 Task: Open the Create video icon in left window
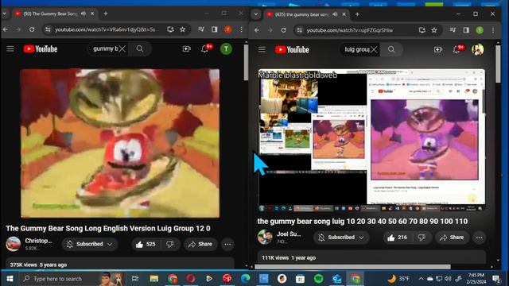186,49
